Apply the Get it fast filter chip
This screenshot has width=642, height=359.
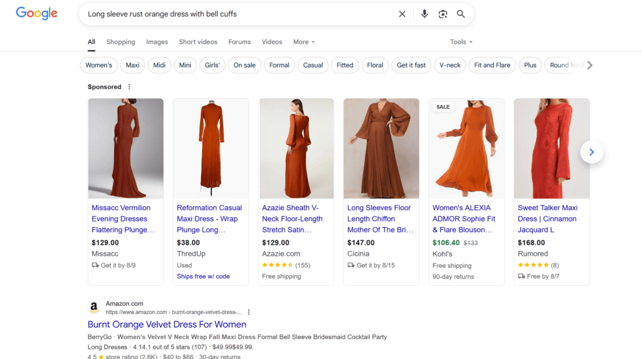tap(411, 65)
